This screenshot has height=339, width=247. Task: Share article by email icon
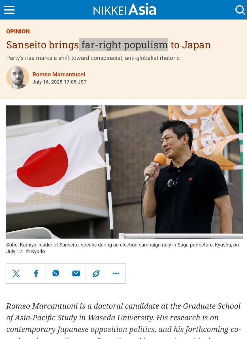tap(76, 273)
